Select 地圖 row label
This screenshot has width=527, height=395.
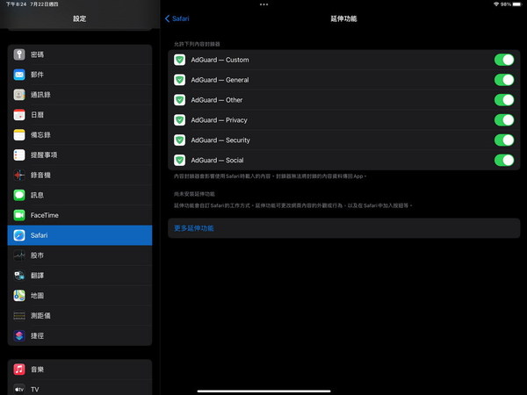[37, 296]
